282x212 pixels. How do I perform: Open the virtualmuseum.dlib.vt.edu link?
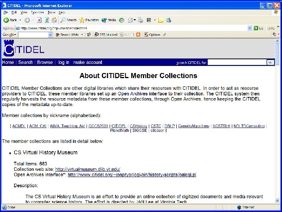coord(88,169)
